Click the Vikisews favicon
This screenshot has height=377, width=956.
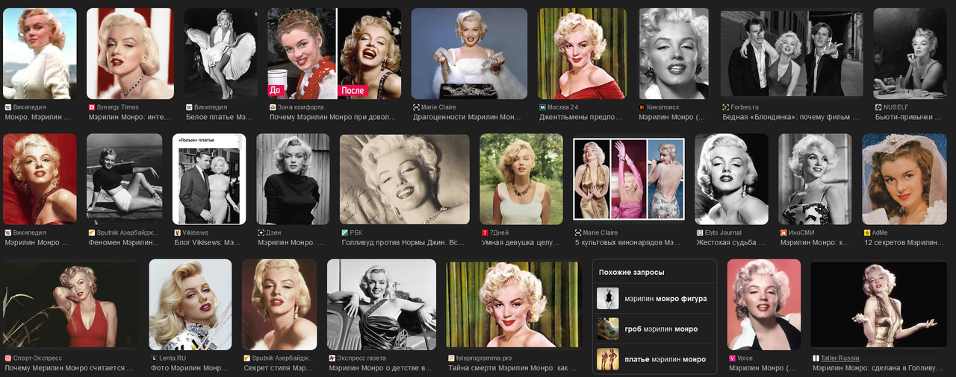(178, 232)
